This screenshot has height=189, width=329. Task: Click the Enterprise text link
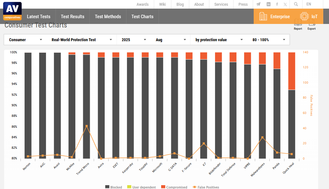[280, 16]
